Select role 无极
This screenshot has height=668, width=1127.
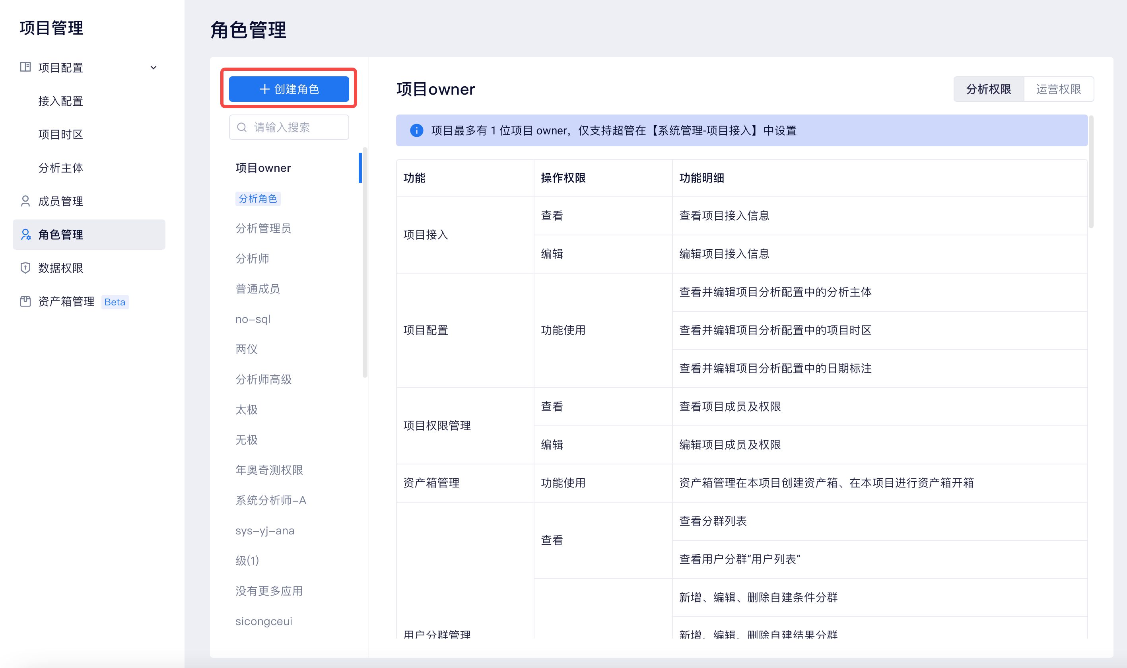tap(247, 440)
